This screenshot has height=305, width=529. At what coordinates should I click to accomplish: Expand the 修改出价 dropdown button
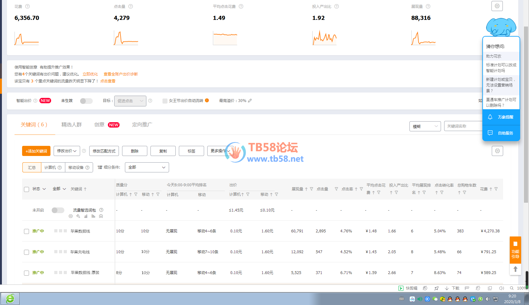point(67,151)
